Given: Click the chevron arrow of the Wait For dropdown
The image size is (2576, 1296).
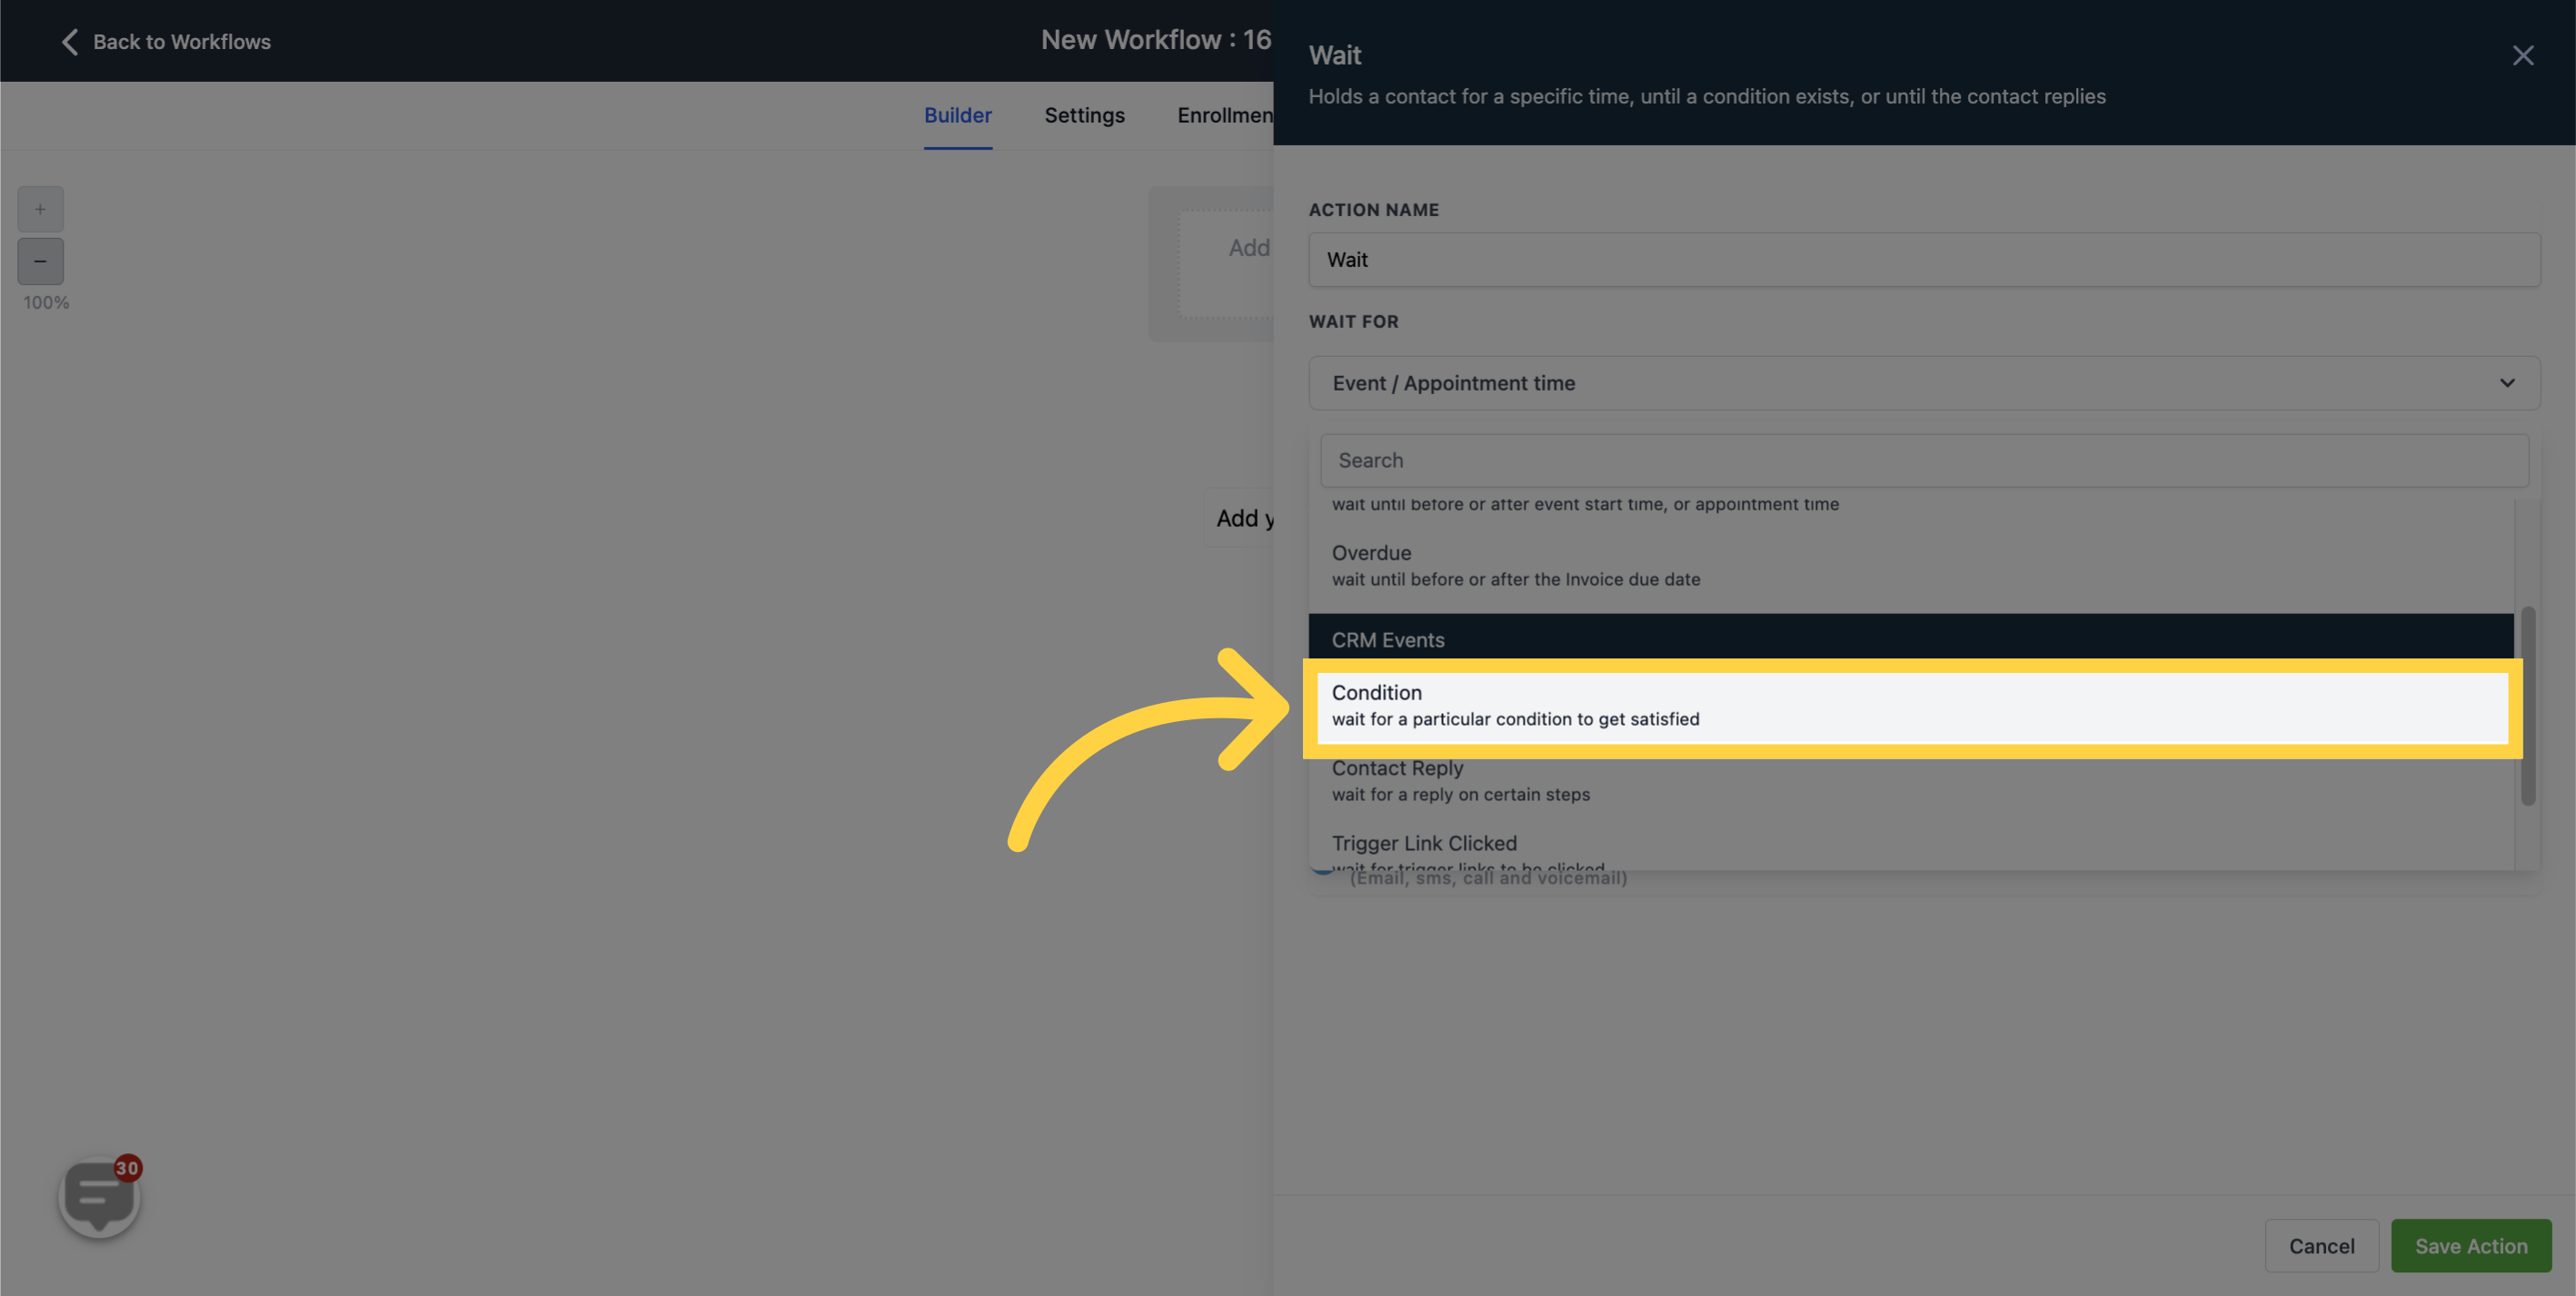Looking at the screenshot, I should 2507,382.
